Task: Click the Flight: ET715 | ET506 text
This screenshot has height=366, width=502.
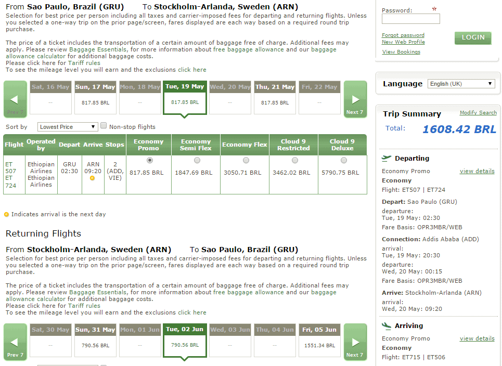Action: pos(414,357)
